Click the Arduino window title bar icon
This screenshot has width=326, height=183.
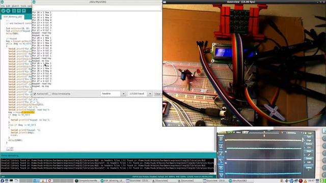coord(2,2)
